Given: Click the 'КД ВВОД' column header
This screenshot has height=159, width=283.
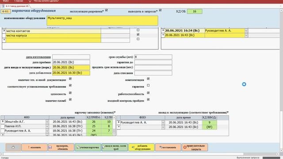Looking at the screenshot, I should (x=209, y=117).
